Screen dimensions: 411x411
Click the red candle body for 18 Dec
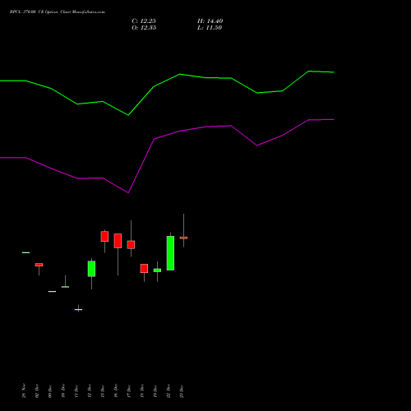pos(144,269)
